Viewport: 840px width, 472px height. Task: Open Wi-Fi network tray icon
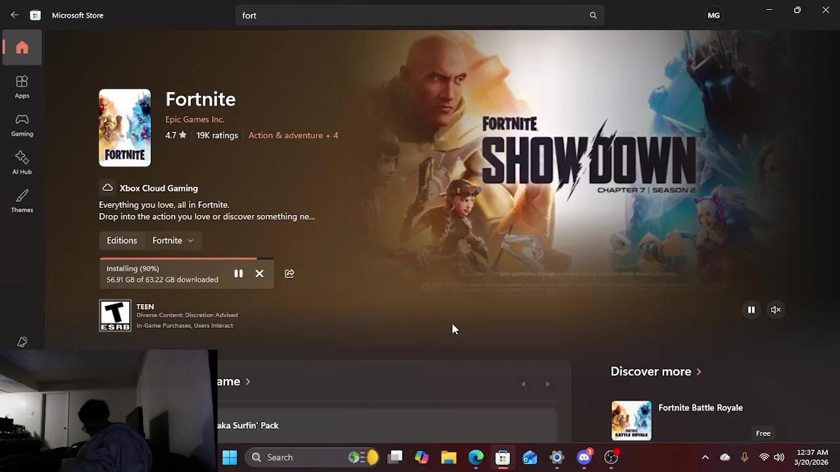764,458
